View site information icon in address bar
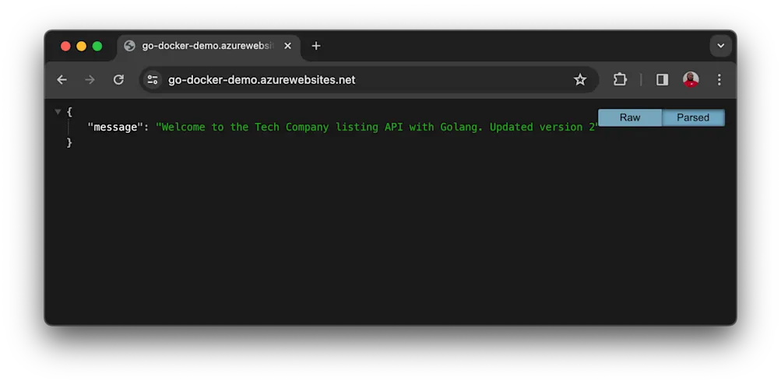This screenshot has height=384, width=781. (153, 79)
